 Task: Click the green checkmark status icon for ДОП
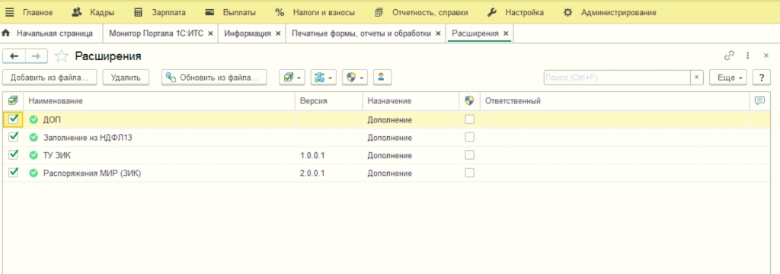pos(34,119)
